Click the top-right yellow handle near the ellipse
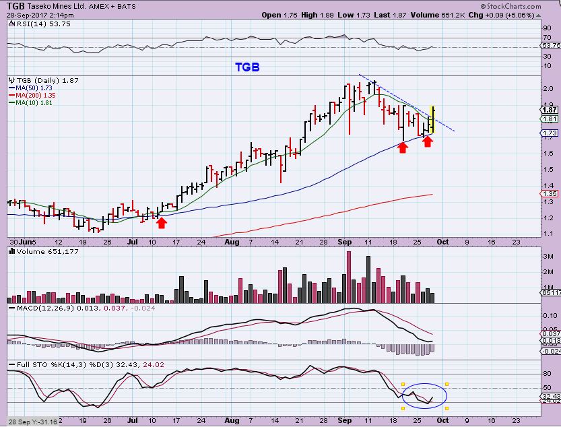 point(447,385)
